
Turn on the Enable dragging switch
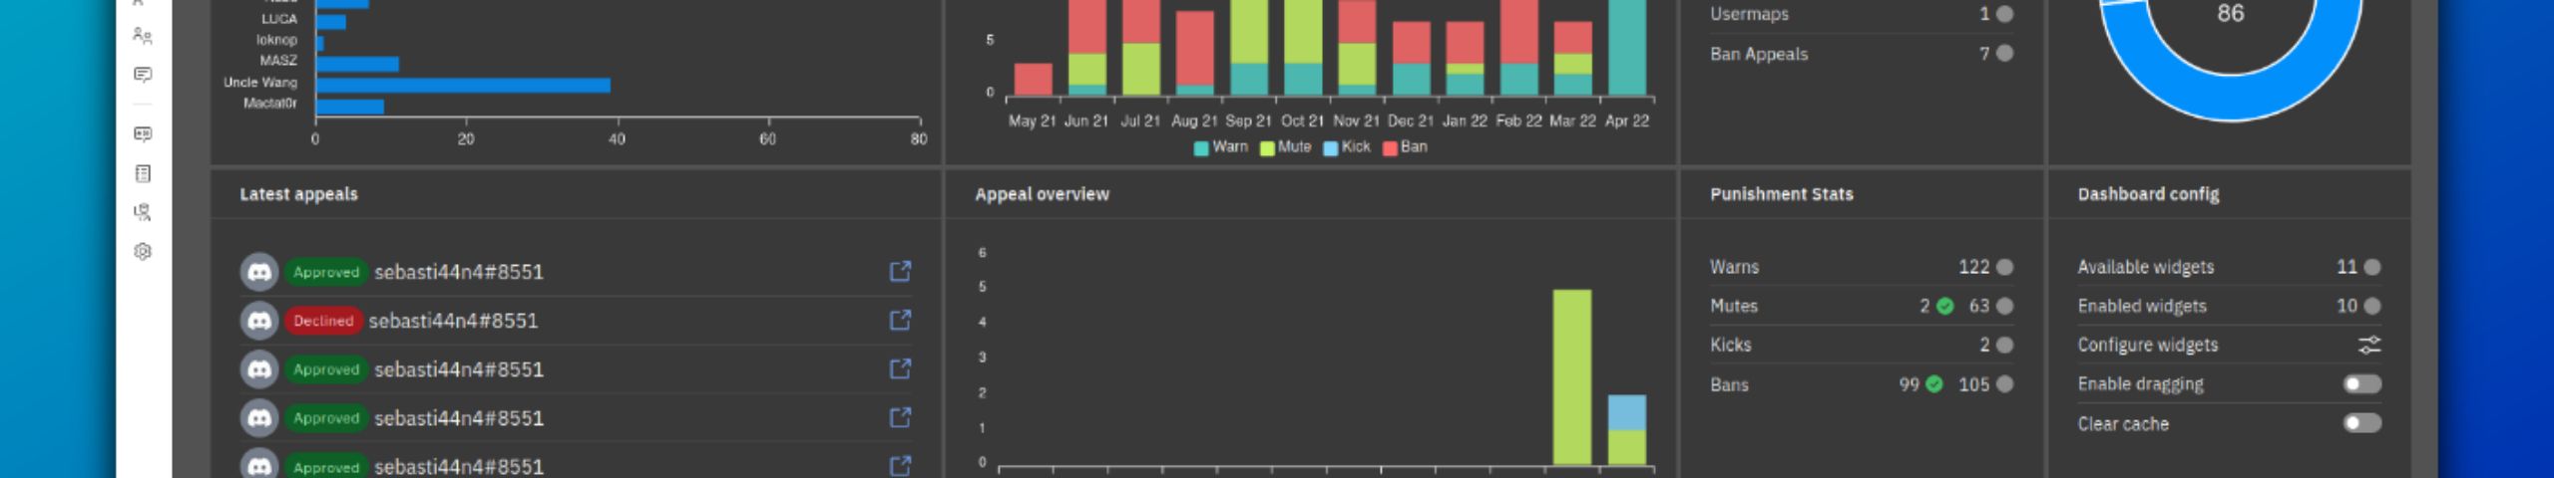2361,384
